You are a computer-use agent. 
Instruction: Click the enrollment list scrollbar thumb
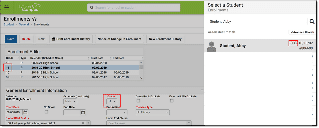pos(142,67)
